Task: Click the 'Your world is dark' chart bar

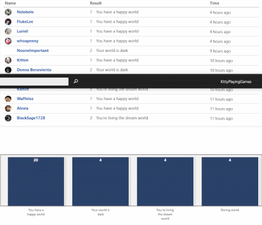Action: [x=100, y=181]
